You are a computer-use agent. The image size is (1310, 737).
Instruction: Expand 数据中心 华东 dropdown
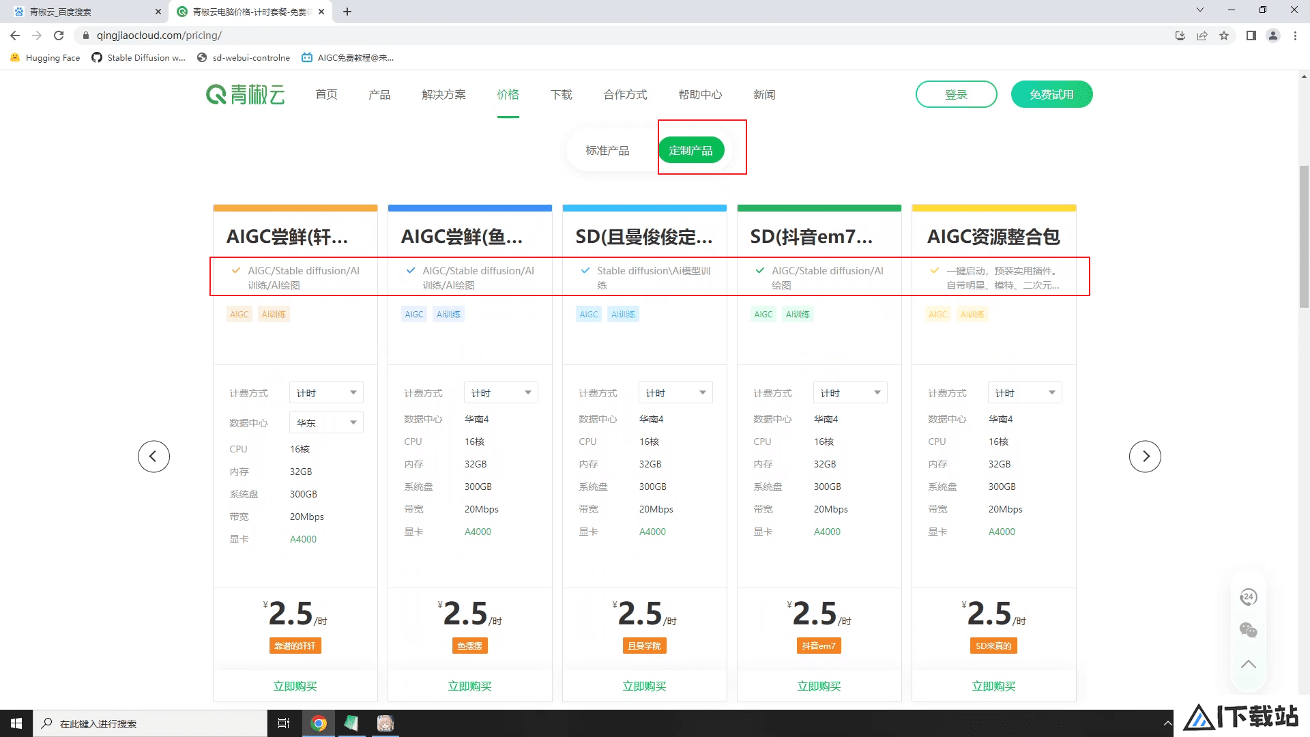(326, 422)
